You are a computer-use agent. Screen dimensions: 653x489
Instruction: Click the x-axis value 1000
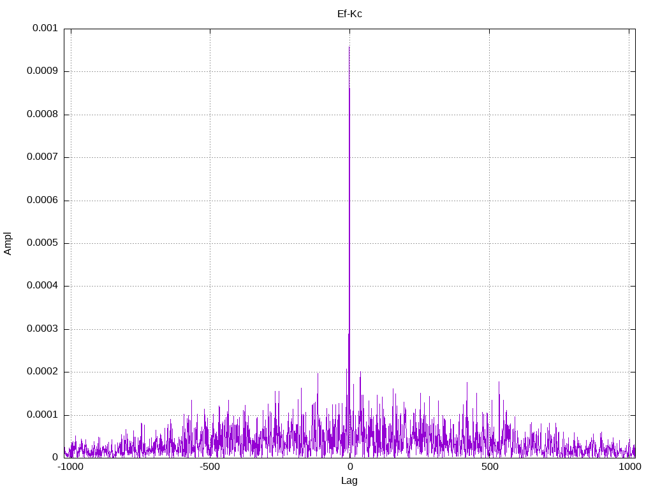click(x=629, y=467)
